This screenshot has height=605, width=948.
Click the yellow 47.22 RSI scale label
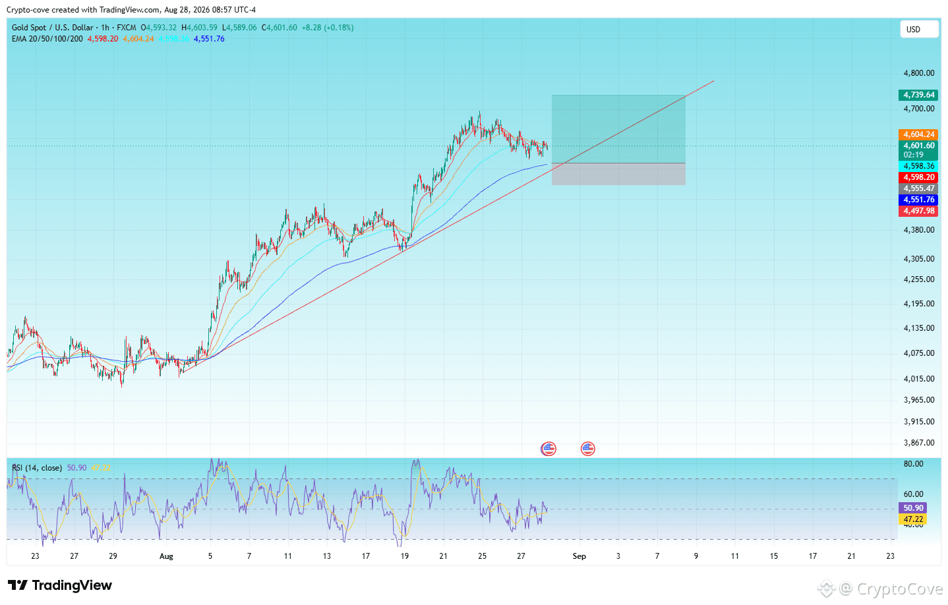click(x=913, y=519)
